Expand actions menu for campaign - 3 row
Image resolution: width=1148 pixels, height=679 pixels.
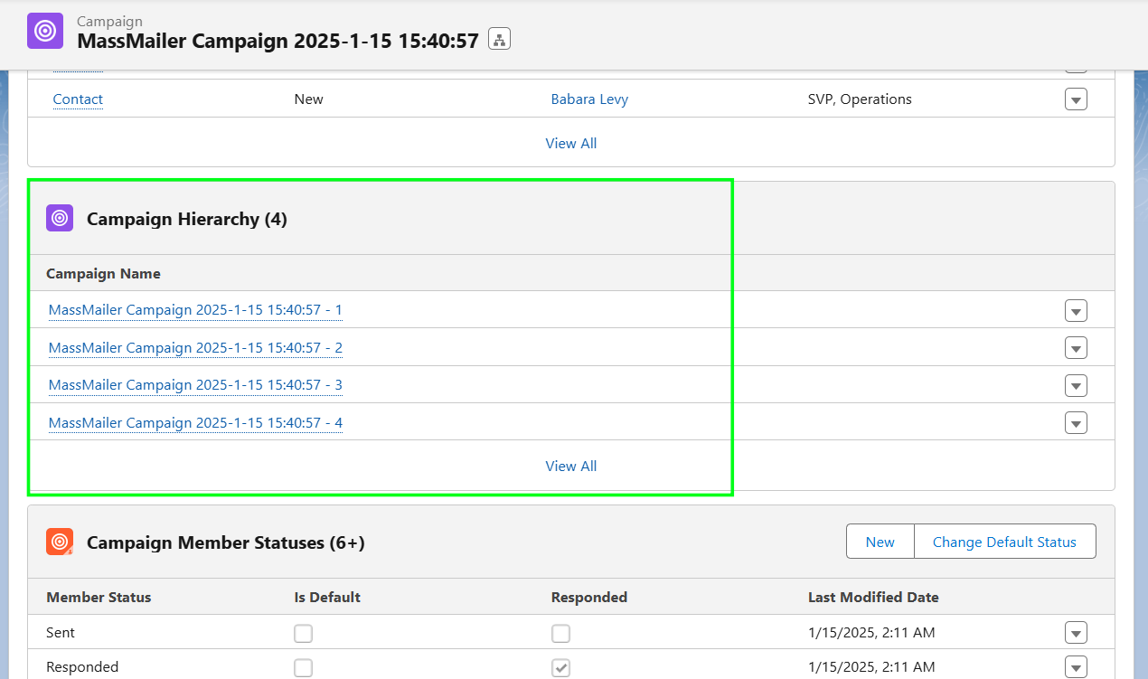pos(1076,386)
